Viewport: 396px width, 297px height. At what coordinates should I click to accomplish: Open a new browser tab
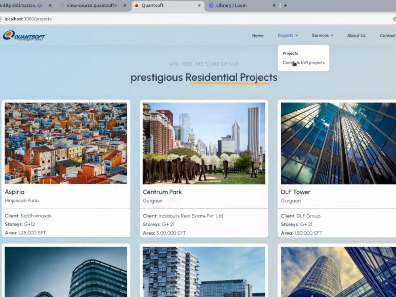pos(286,5)
